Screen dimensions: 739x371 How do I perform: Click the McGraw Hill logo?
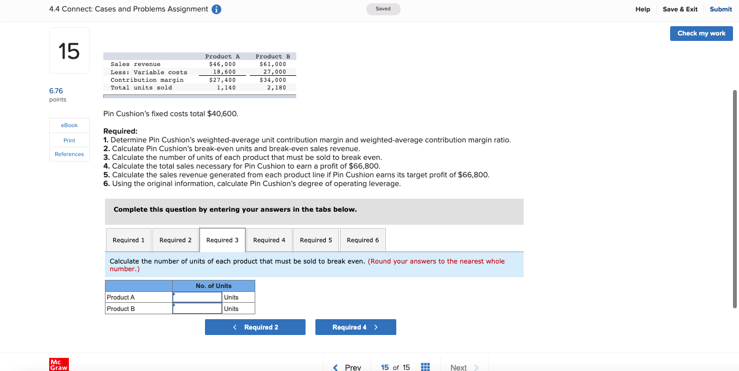[x=58, y=364]
